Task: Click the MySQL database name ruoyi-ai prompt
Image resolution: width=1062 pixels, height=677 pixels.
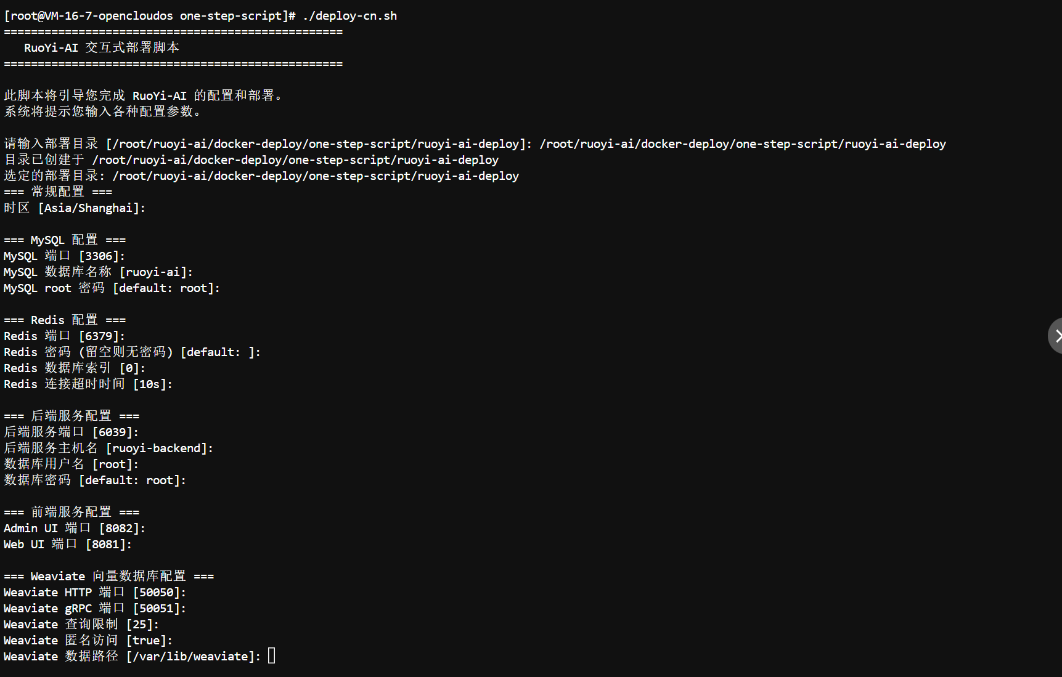Action: pyautogui.click(x=99, y=272)
